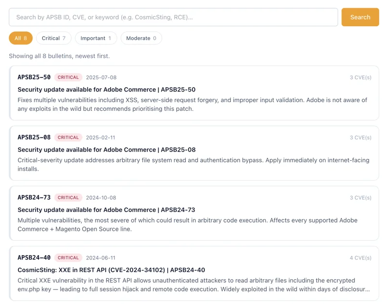Click the 3 CVE(s) count on APSB24-73
The height and width of the screenshot is (304, 388).
(x=360, y=198)
